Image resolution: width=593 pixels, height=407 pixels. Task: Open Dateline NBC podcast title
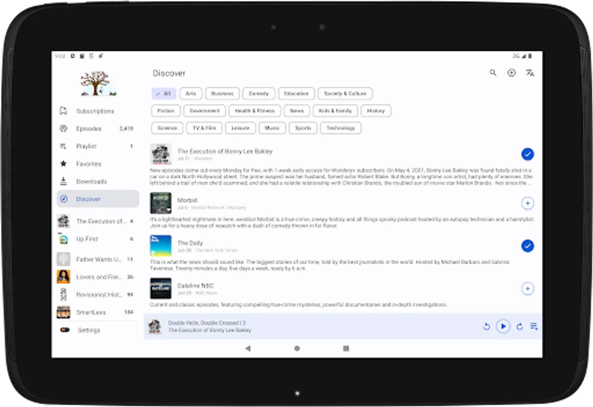[x=195, y=285]
